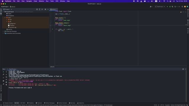The width and height of the screenshot is (189, 106).
Task: Open the Terminal tool window
Action: click(x=39, y=103)
